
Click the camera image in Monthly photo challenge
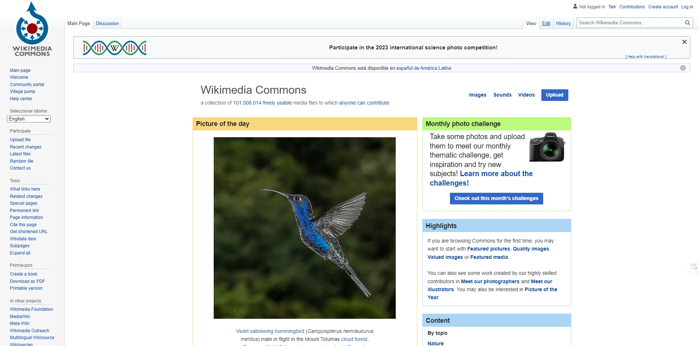tap(546, 147)
